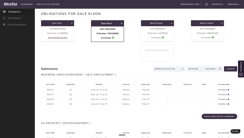Select Final Declaration in the sidebar
The height and width of the screenshot is (138, 244).
(17, 25)
